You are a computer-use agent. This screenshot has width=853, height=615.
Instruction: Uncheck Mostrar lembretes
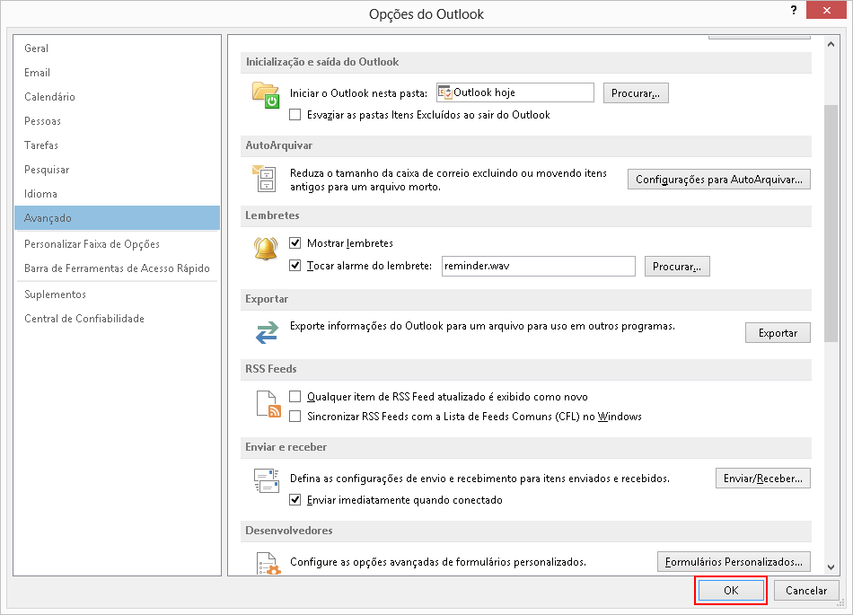click(295, 243)
